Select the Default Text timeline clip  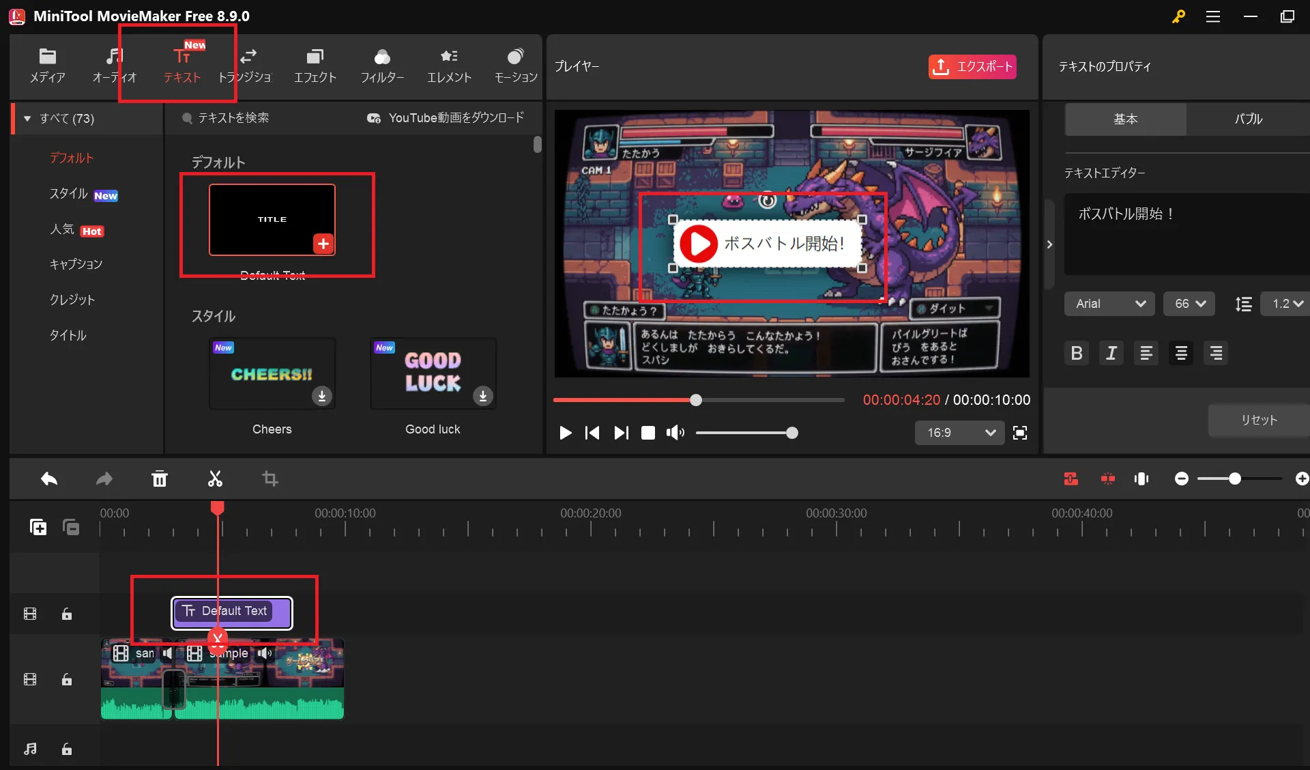point(232,612)
